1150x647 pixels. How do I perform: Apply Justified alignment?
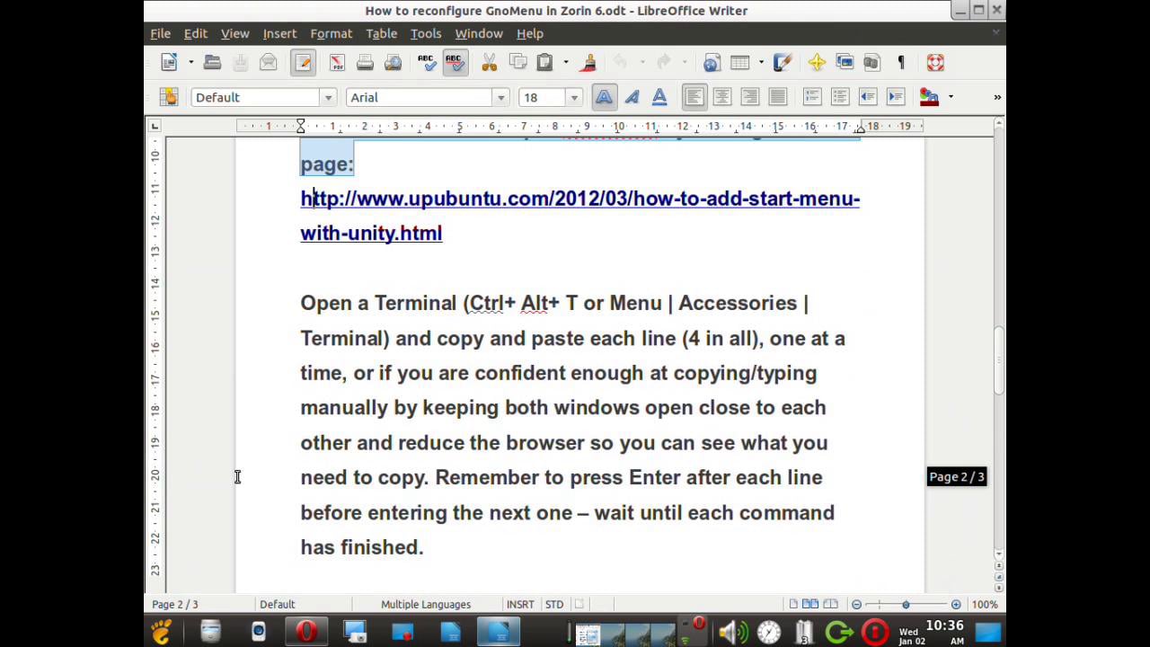[777, 97]
